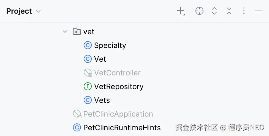The width and height of the screenshot is (269, 136).
Task: Click the VetRepository interface icon
Action: (87, 87)
